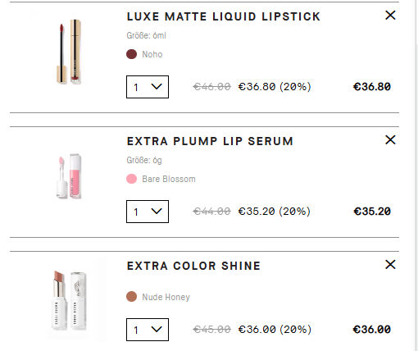Viewport: 418px width, 351px height.
Task: Open quantity dropdown for Extra Color Shine
Action: pos(148,330)
